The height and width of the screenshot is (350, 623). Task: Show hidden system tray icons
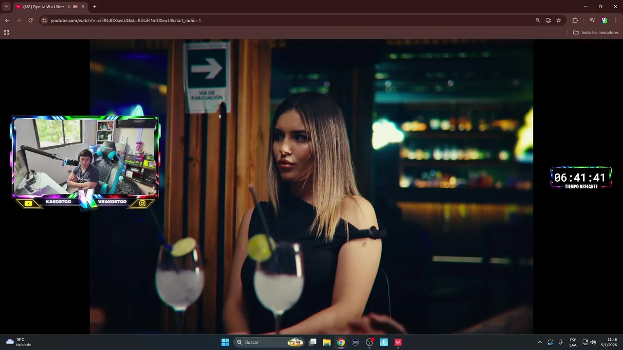(x=540, y=342)
